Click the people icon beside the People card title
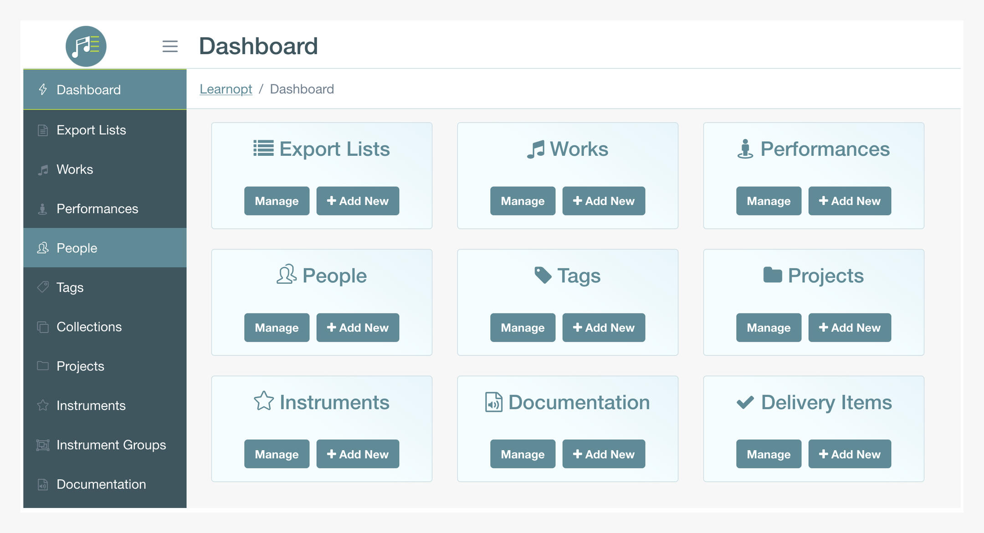This screenshot has width=984, height=533. [286, 275]
